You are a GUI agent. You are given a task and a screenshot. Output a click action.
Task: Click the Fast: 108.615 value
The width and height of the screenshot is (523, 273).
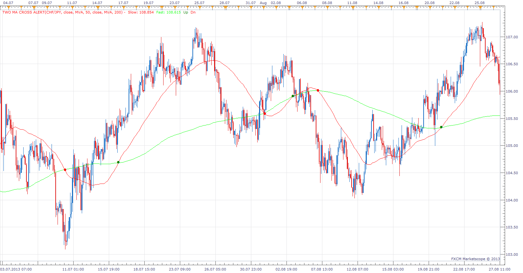[169, 13]
